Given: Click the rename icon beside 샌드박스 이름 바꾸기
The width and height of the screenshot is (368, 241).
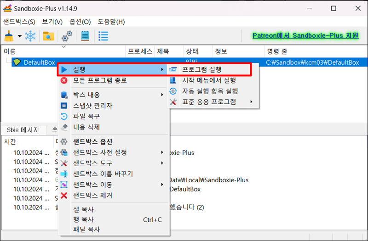Looking at the screenshot, I should pos(64,174).
